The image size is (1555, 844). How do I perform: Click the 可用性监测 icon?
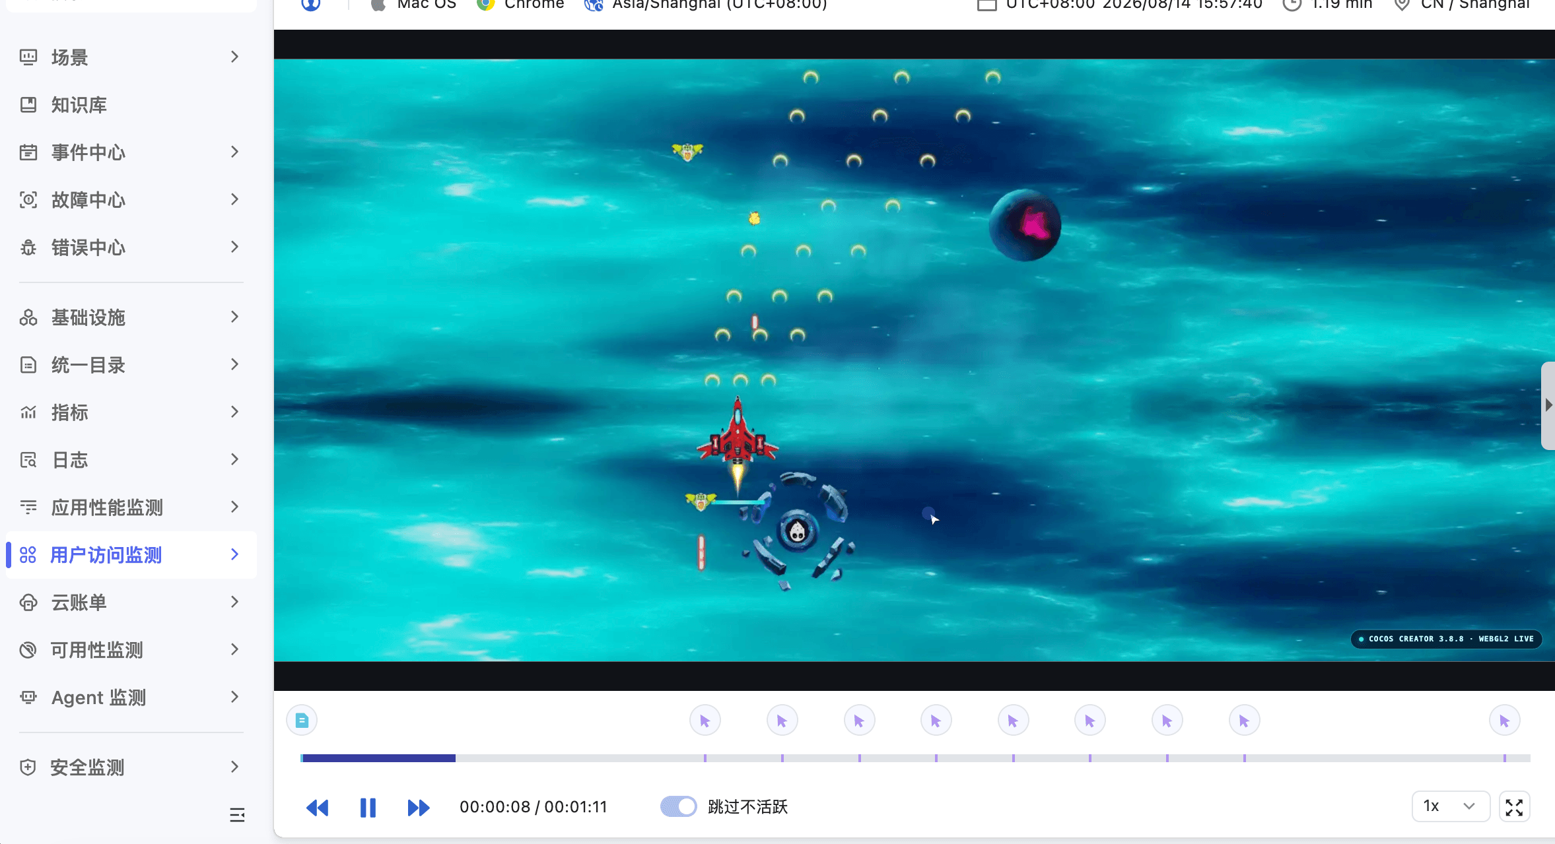click(x=28, y=650)
